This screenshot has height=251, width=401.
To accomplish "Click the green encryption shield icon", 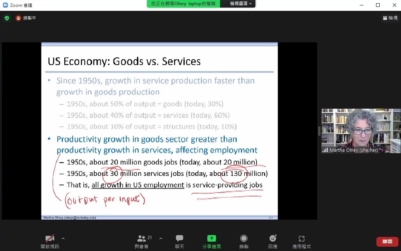I will (7, 18).
